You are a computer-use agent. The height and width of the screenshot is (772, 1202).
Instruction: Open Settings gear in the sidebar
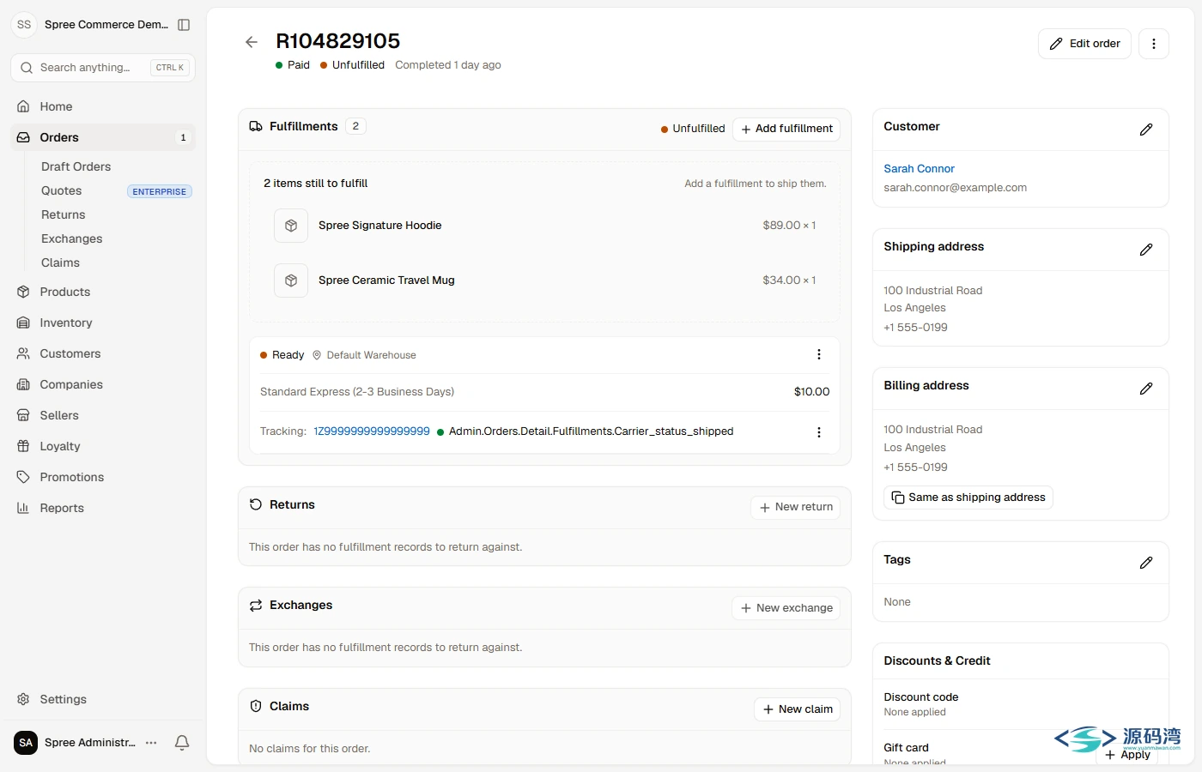pyautogui.click(x=23, y=699)
